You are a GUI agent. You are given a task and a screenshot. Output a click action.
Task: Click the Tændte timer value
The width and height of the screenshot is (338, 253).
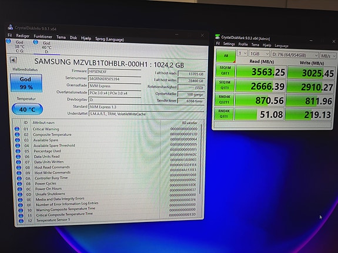pyautogui.click(x=191, y=101)
